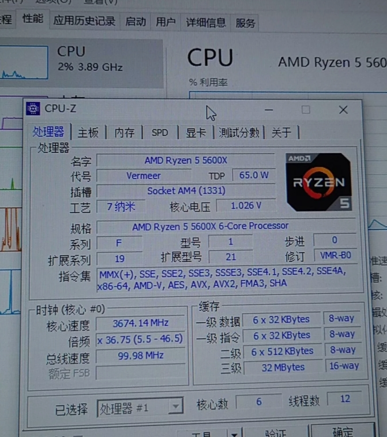Click the thread count value 12
Screen dimensions: 387x437
(x=345, y=399)
